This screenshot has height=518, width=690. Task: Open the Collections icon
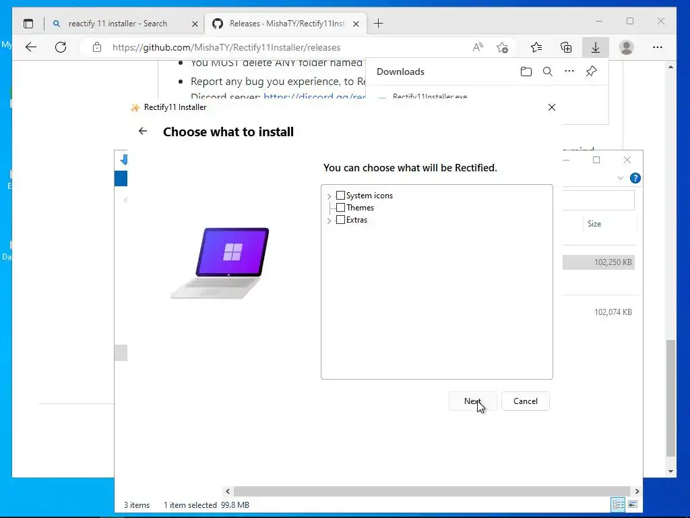tap(566, 47)
